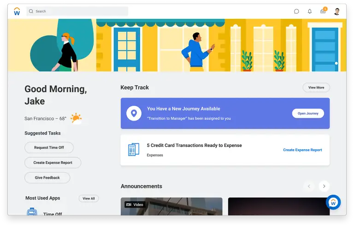Click the Workday logo home icon
Screen dimensions: 354x227
[17, 11]
